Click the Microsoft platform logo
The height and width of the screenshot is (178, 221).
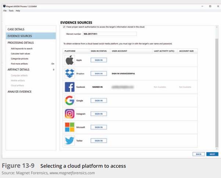tap(70, 127)
